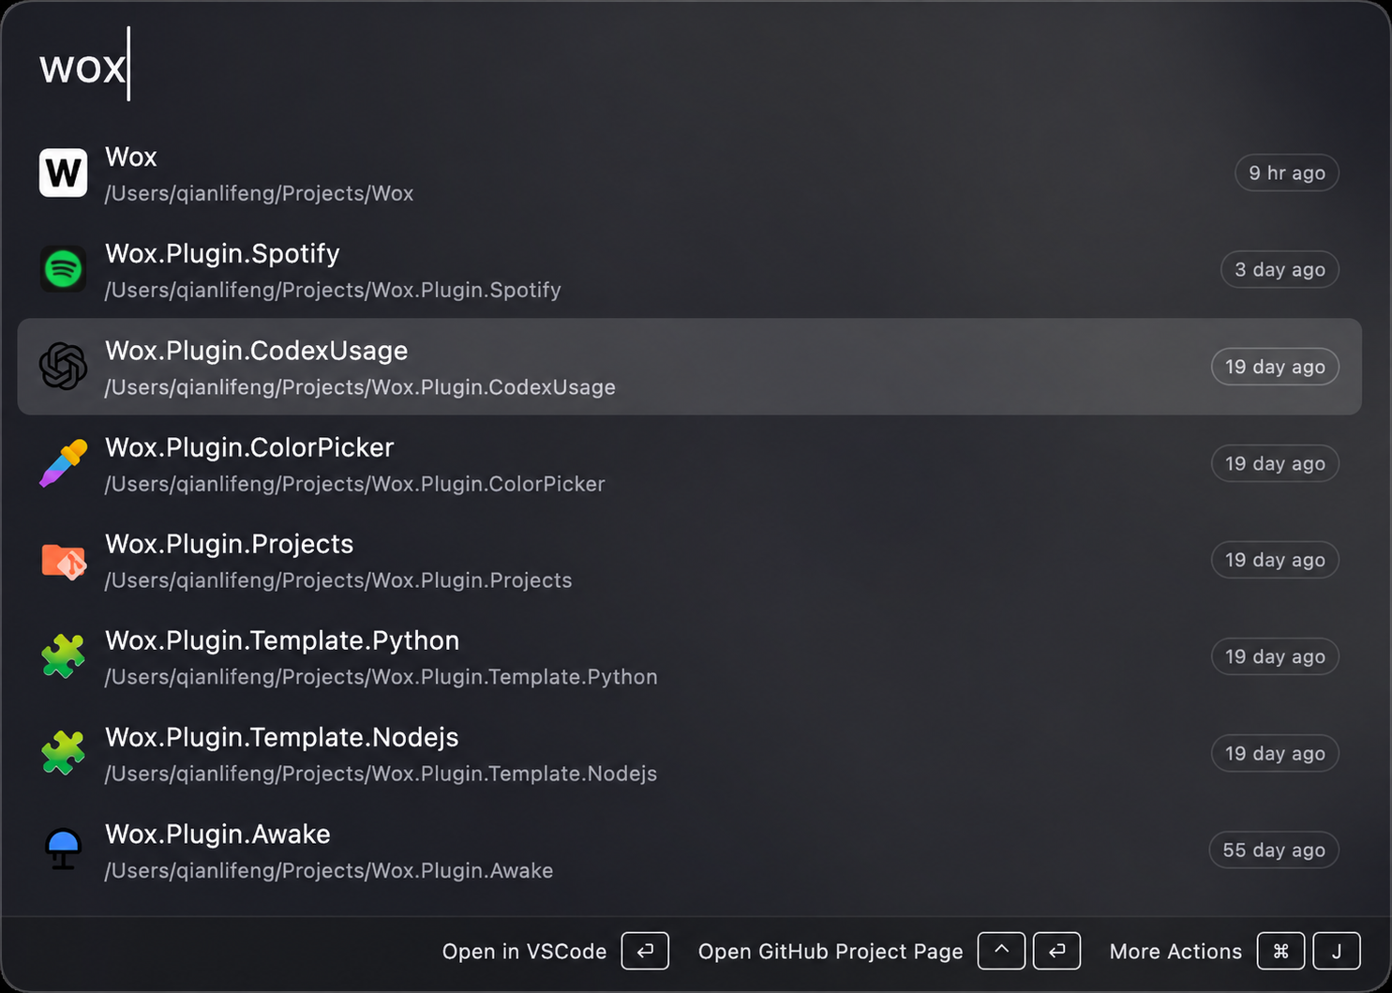1392x993 pixels.
Task: Click path ending in Wox.Plugin.Template.Nodejs
Action: pyautogui.click(x=381, y=774)
